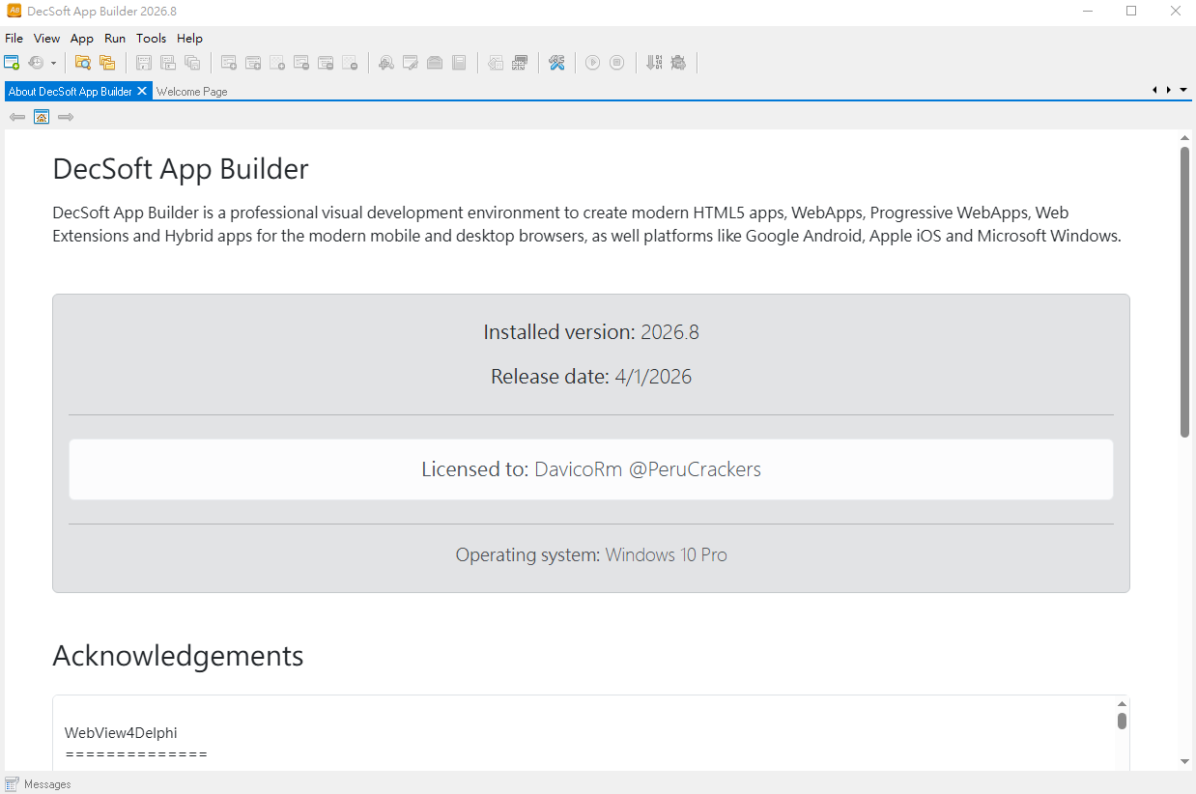
Task: Click the grid layout toolbar icon
Action: click(520, 63)
